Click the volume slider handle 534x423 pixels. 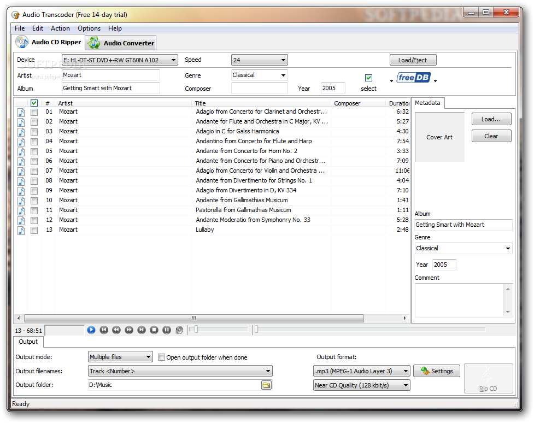(x=196, y=329)
